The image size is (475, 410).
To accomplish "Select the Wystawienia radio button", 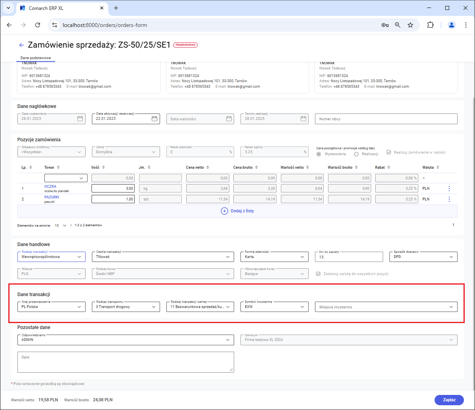I will click(319, 154).
